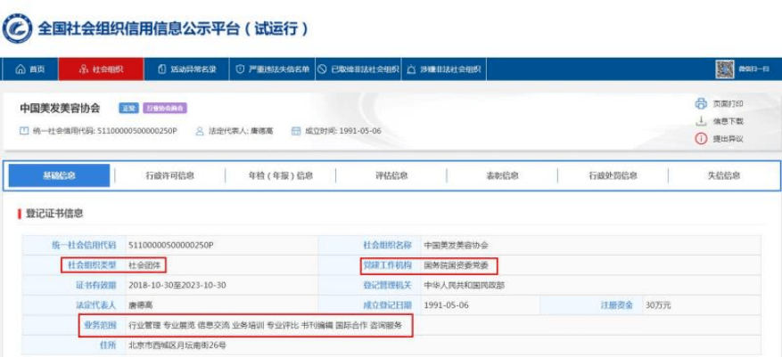Click the bell icon for 涉嫌非法社会组织

tap(411, 69)
